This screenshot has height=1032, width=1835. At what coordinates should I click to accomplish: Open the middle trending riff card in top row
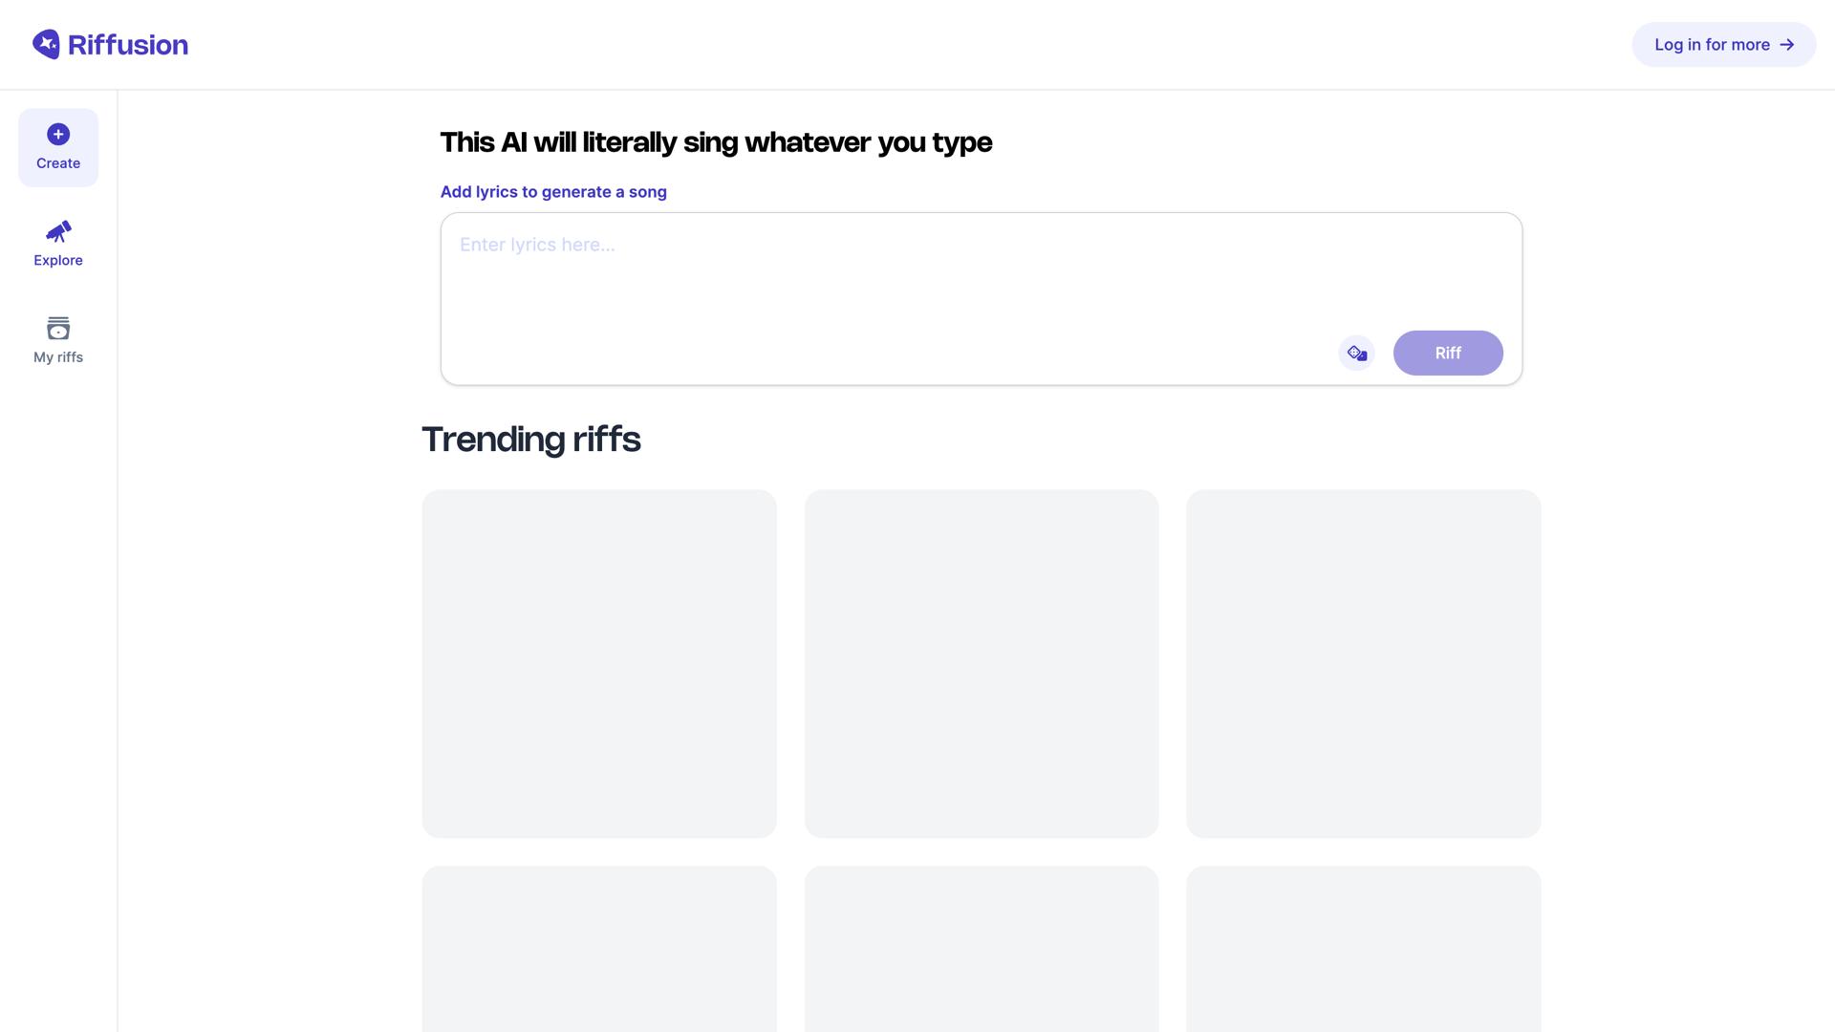point(982,664)
